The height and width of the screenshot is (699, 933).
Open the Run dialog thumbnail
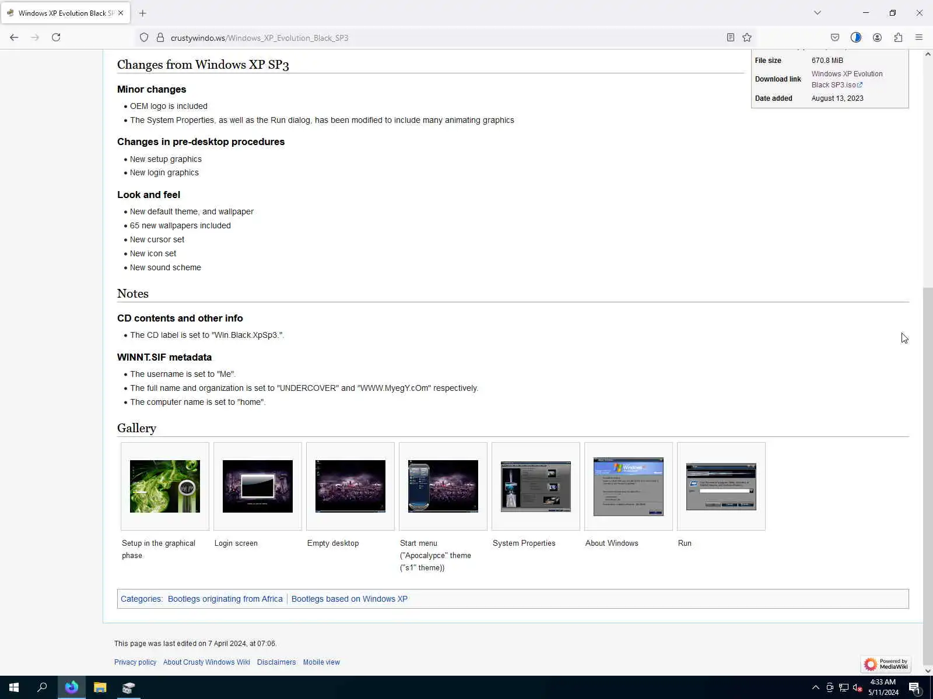721,486
